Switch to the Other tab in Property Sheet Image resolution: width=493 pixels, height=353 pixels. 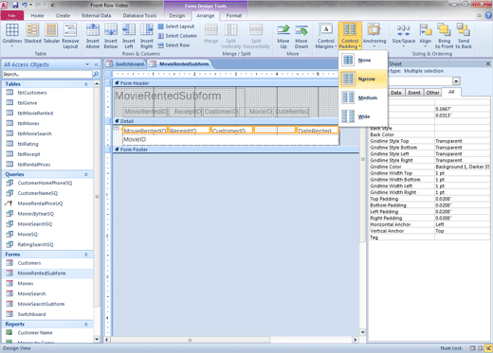432,93
